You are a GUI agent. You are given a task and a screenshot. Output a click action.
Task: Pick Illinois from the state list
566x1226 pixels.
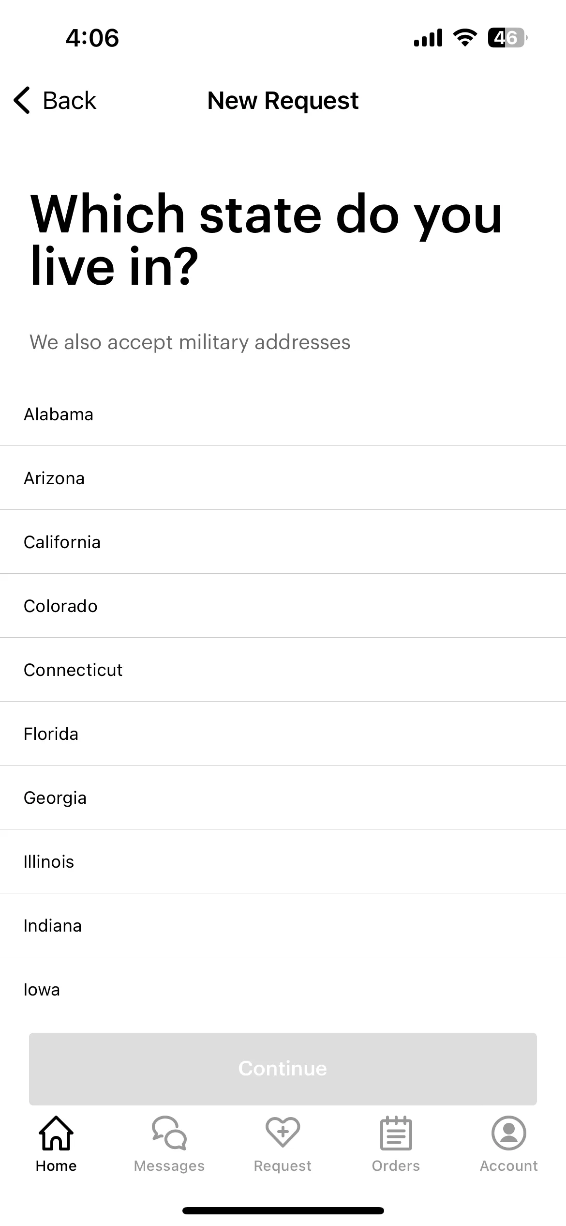point(283,861)
